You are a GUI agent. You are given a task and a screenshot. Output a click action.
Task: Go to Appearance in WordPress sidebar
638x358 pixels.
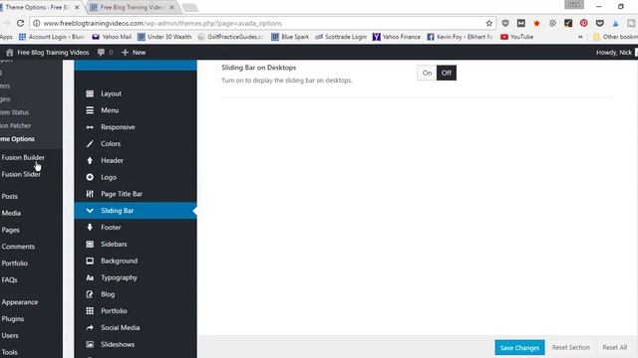tap(20, 302)
